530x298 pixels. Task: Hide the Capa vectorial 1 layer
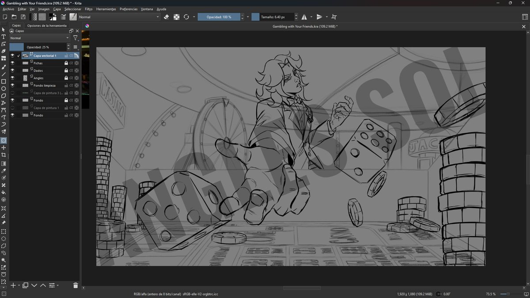click(12, 56)
